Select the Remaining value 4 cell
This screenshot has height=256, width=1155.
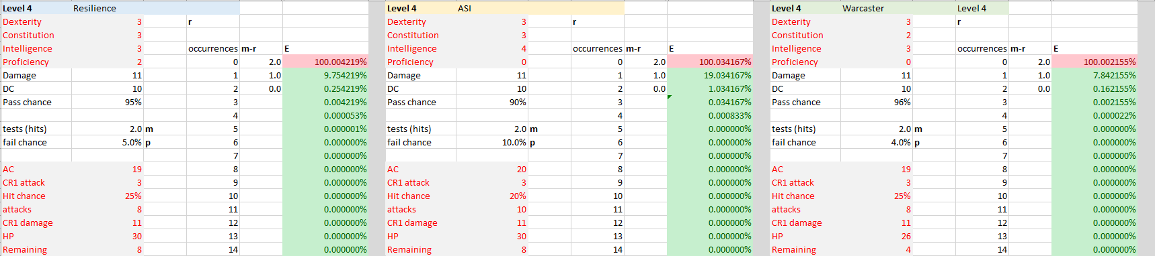pos(877,249)
